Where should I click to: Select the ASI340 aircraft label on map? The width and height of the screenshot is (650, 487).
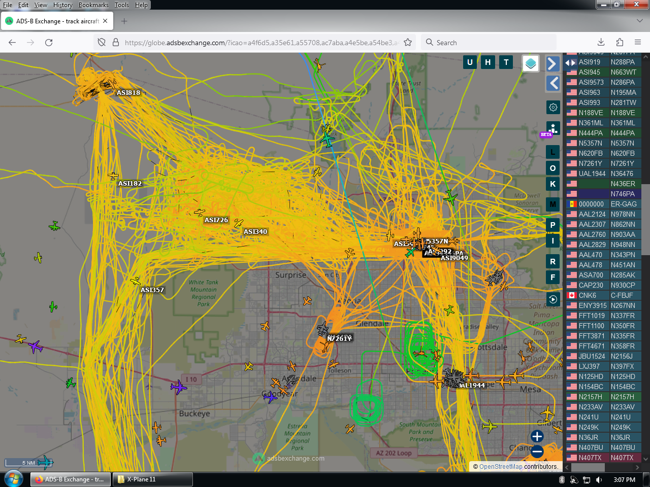pyautogui.click(x=255, y=232)
